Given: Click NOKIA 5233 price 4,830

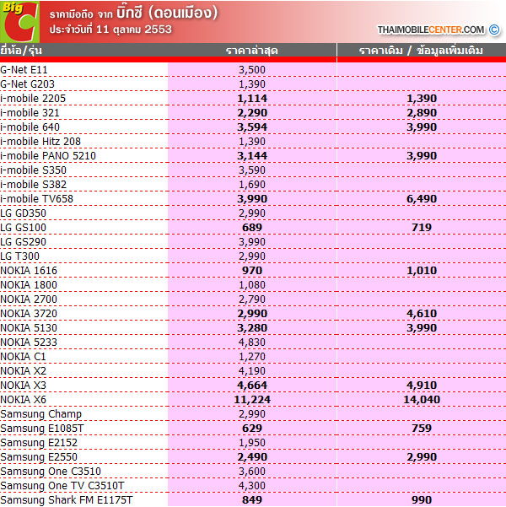Looking at the screenshot, I should 252,342.
